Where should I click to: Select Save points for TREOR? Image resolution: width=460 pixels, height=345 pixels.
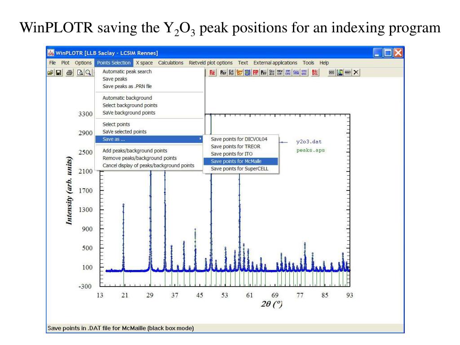241,146
